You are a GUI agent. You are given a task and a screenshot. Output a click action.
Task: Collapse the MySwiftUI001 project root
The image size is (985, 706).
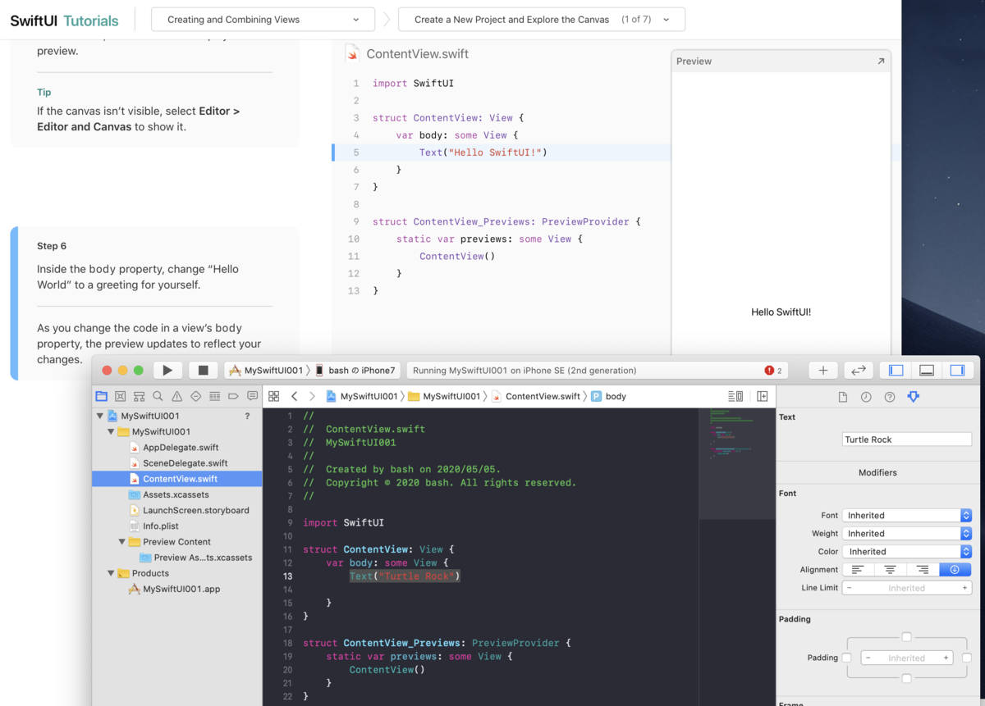click(100, 417)
